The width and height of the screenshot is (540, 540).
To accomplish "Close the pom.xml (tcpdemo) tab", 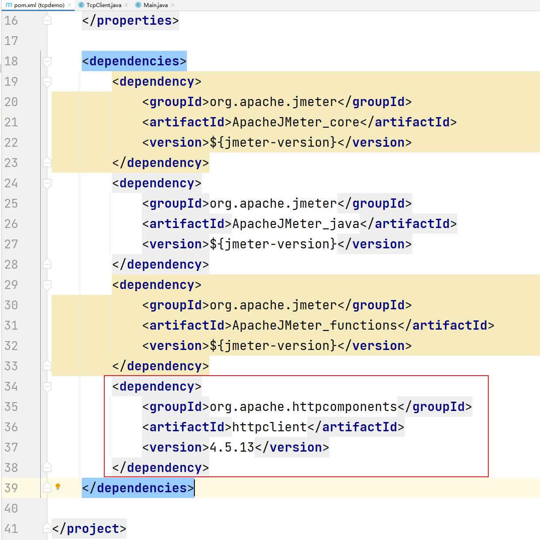I will (x=69, y=5).
